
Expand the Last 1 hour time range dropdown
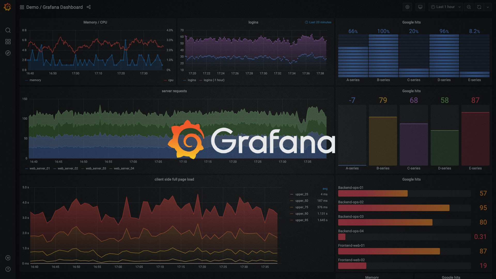tap(446, 7)
